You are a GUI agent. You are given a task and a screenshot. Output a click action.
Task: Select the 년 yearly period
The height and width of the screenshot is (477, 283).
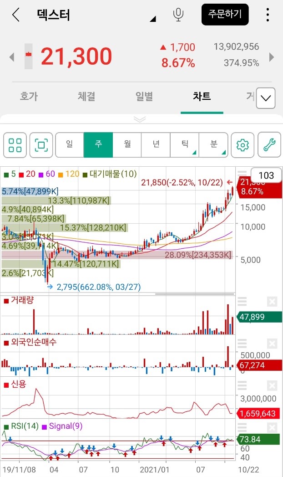[156, 145]
